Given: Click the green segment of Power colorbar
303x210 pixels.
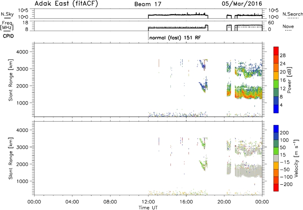Looking at the screenshot, I should (x=276, y=84).
